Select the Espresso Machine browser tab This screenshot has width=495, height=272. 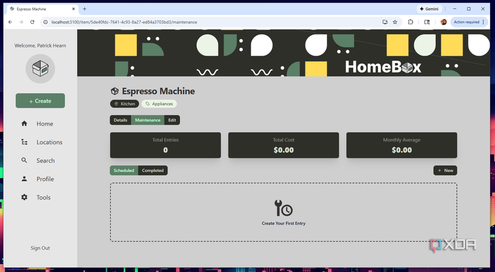[x=43, y=9]
